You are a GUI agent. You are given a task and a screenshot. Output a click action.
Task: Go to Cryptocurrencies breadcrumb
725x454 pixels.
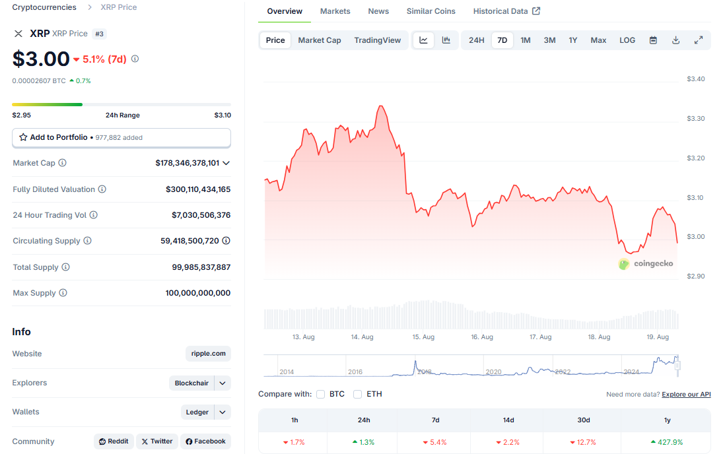[44, 7]
